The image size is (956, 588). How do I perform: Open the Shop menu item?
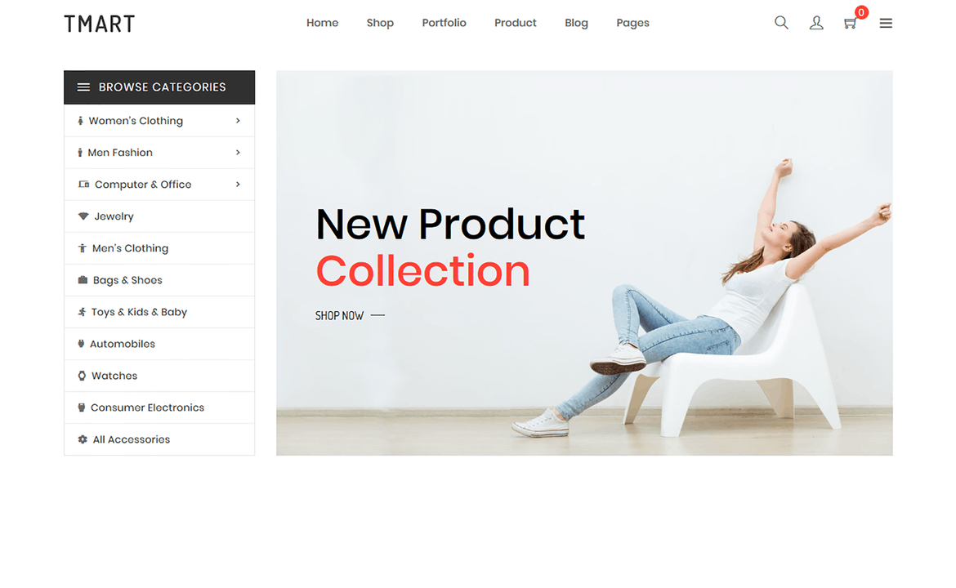[x=380, y=23]
